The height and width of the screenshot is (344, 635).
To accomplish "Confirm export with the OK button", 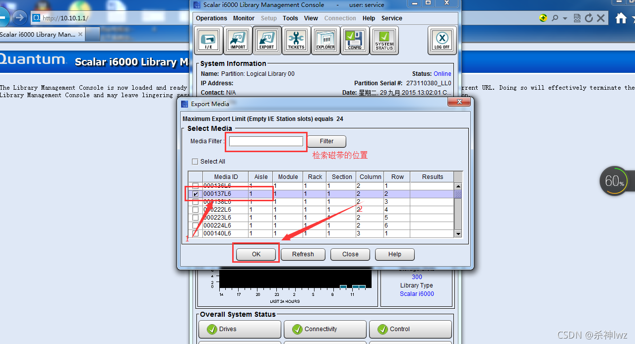I will click(x=256, y=254).
